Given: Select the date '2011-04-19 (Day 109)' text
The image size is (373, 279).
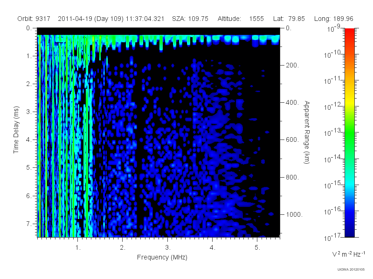Looking at the screenshot, I should point(90,19).
